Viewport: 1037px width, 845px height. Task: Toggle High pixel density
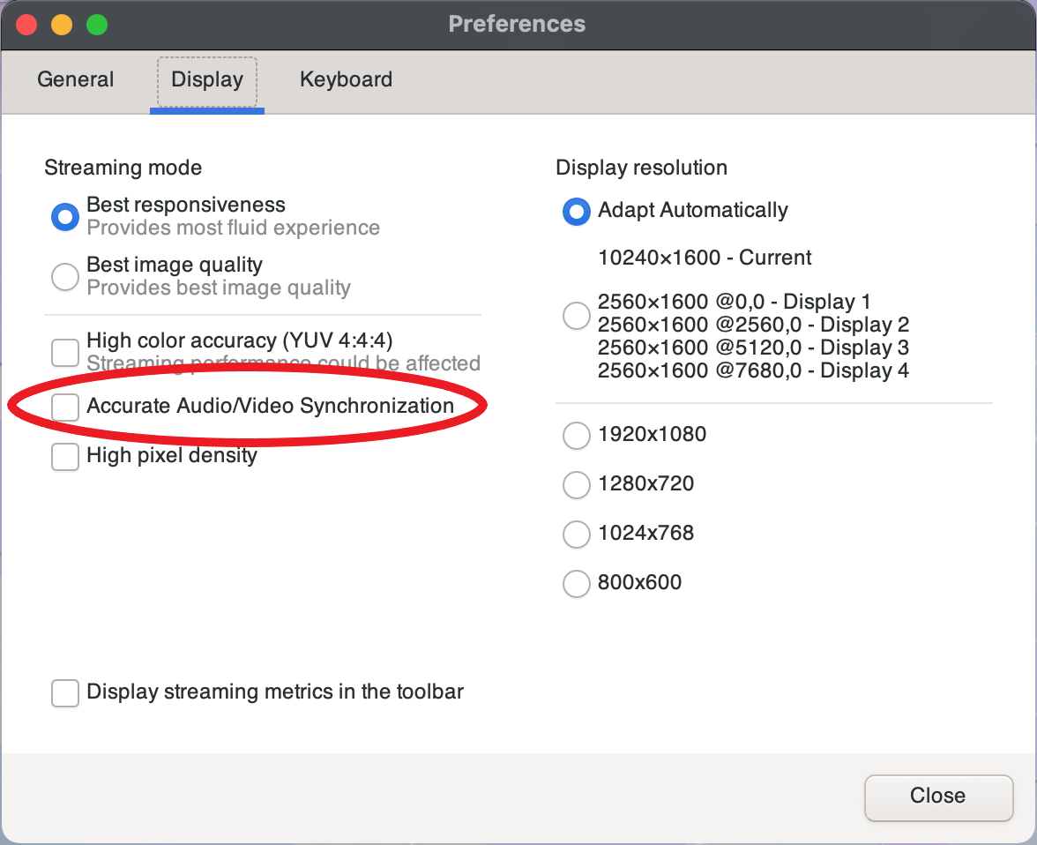tap(64, 456)
